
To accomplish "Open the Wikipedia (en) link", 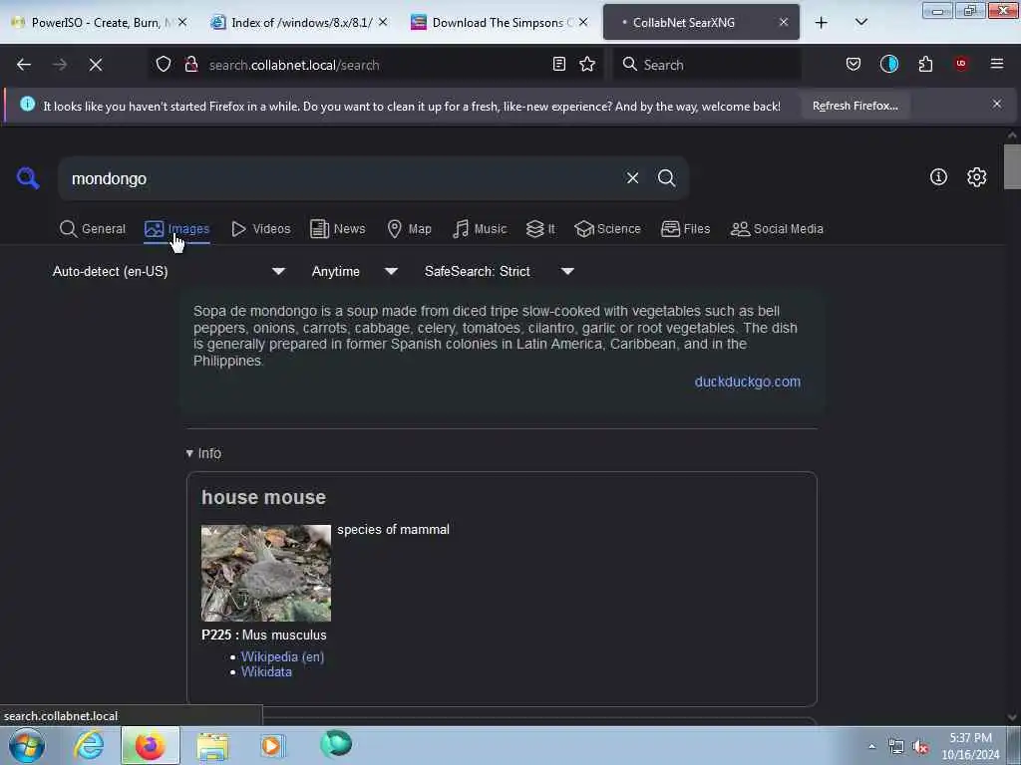I will (x=282, y=657).
